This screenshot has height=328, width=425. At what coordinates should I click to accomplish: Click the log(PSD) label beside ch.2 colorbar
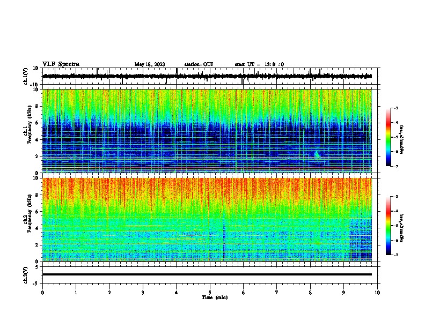point(401,228)
